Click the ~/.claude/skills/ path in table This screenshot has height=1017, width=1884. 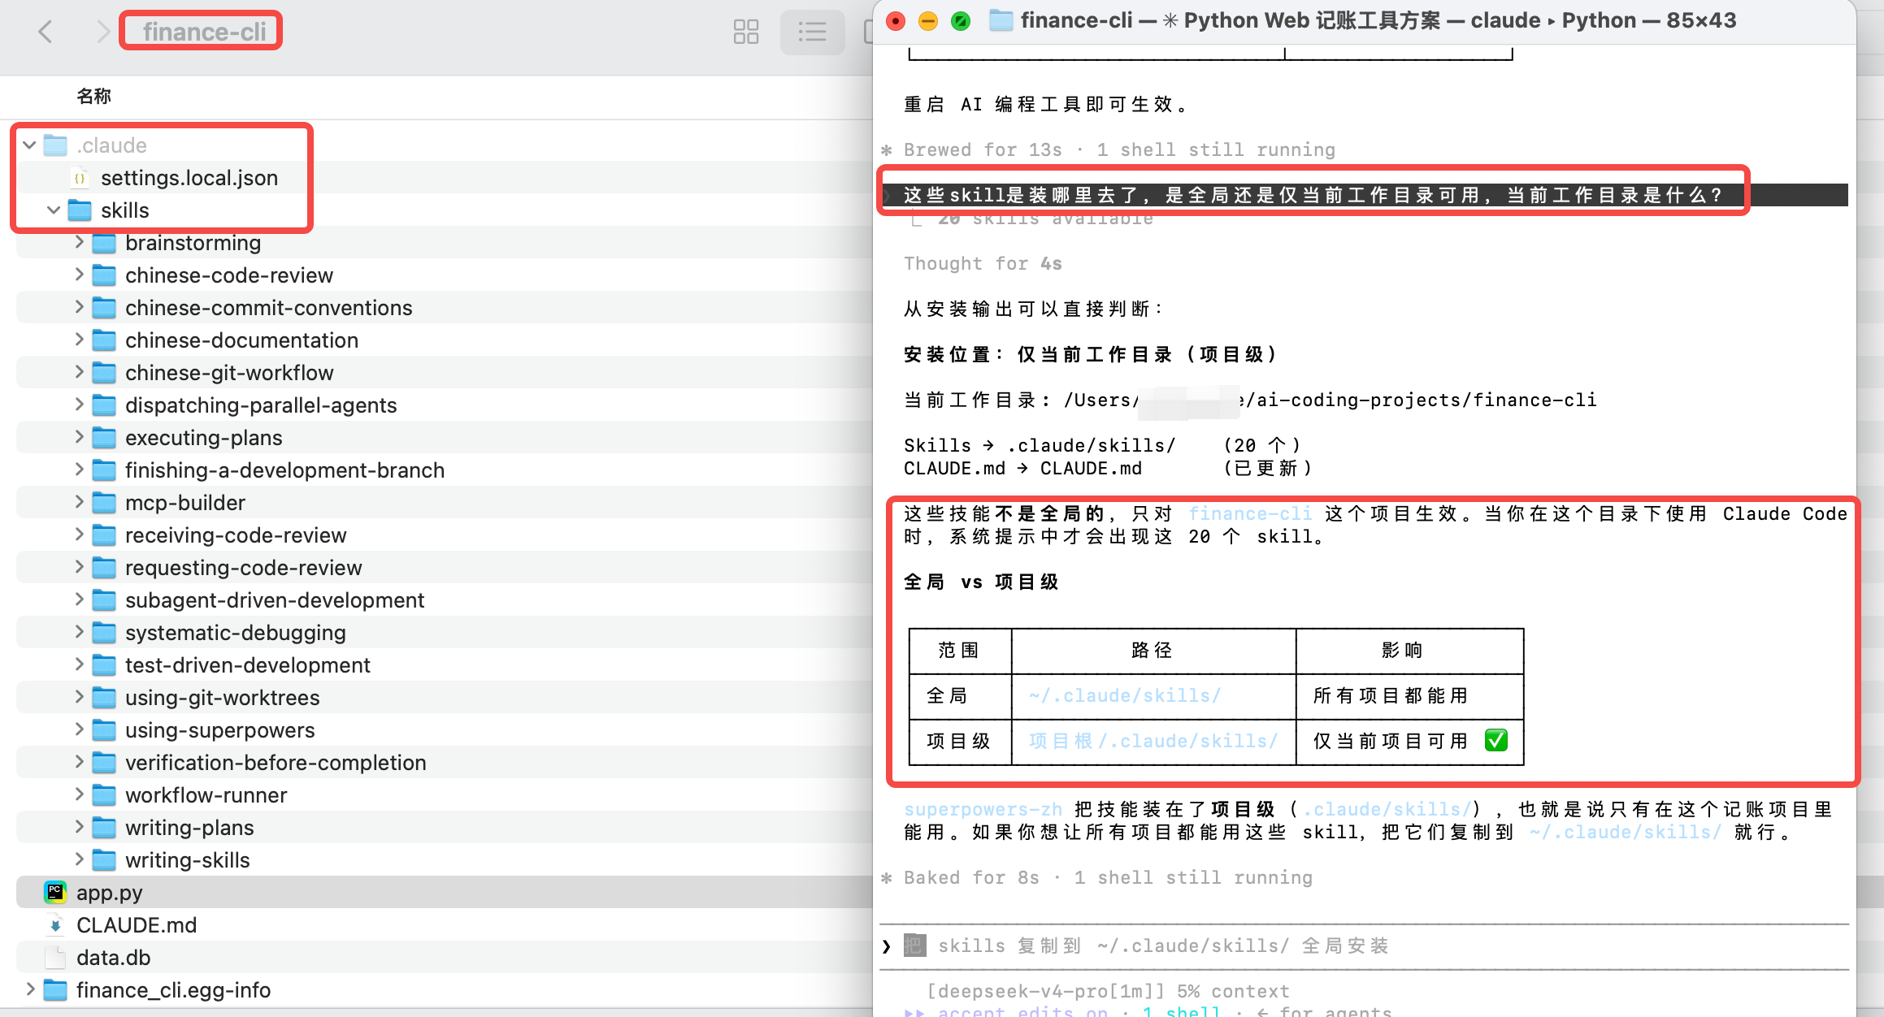click(x=1125, y=696)
